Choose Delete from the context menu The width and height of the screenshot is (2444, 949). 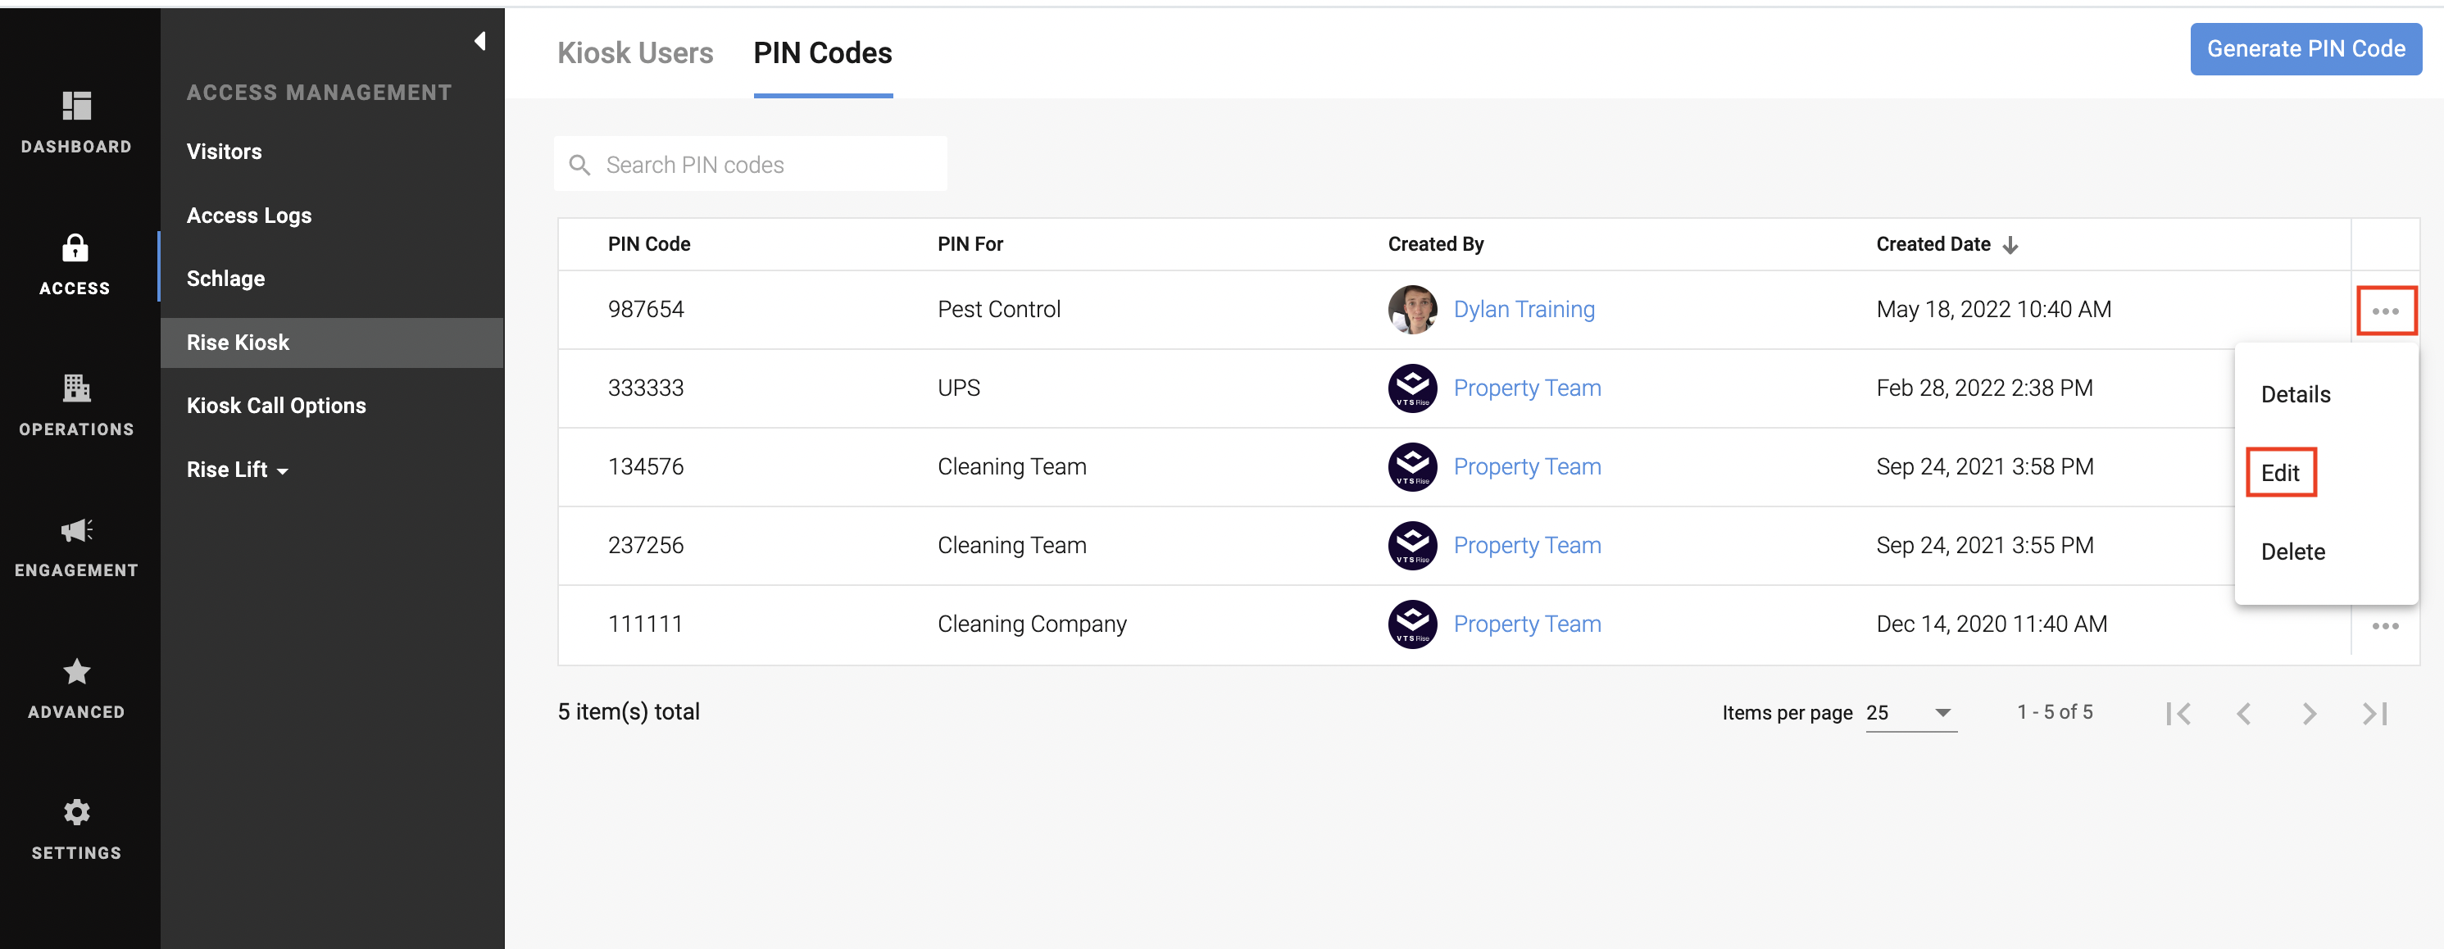(2292, 552)
